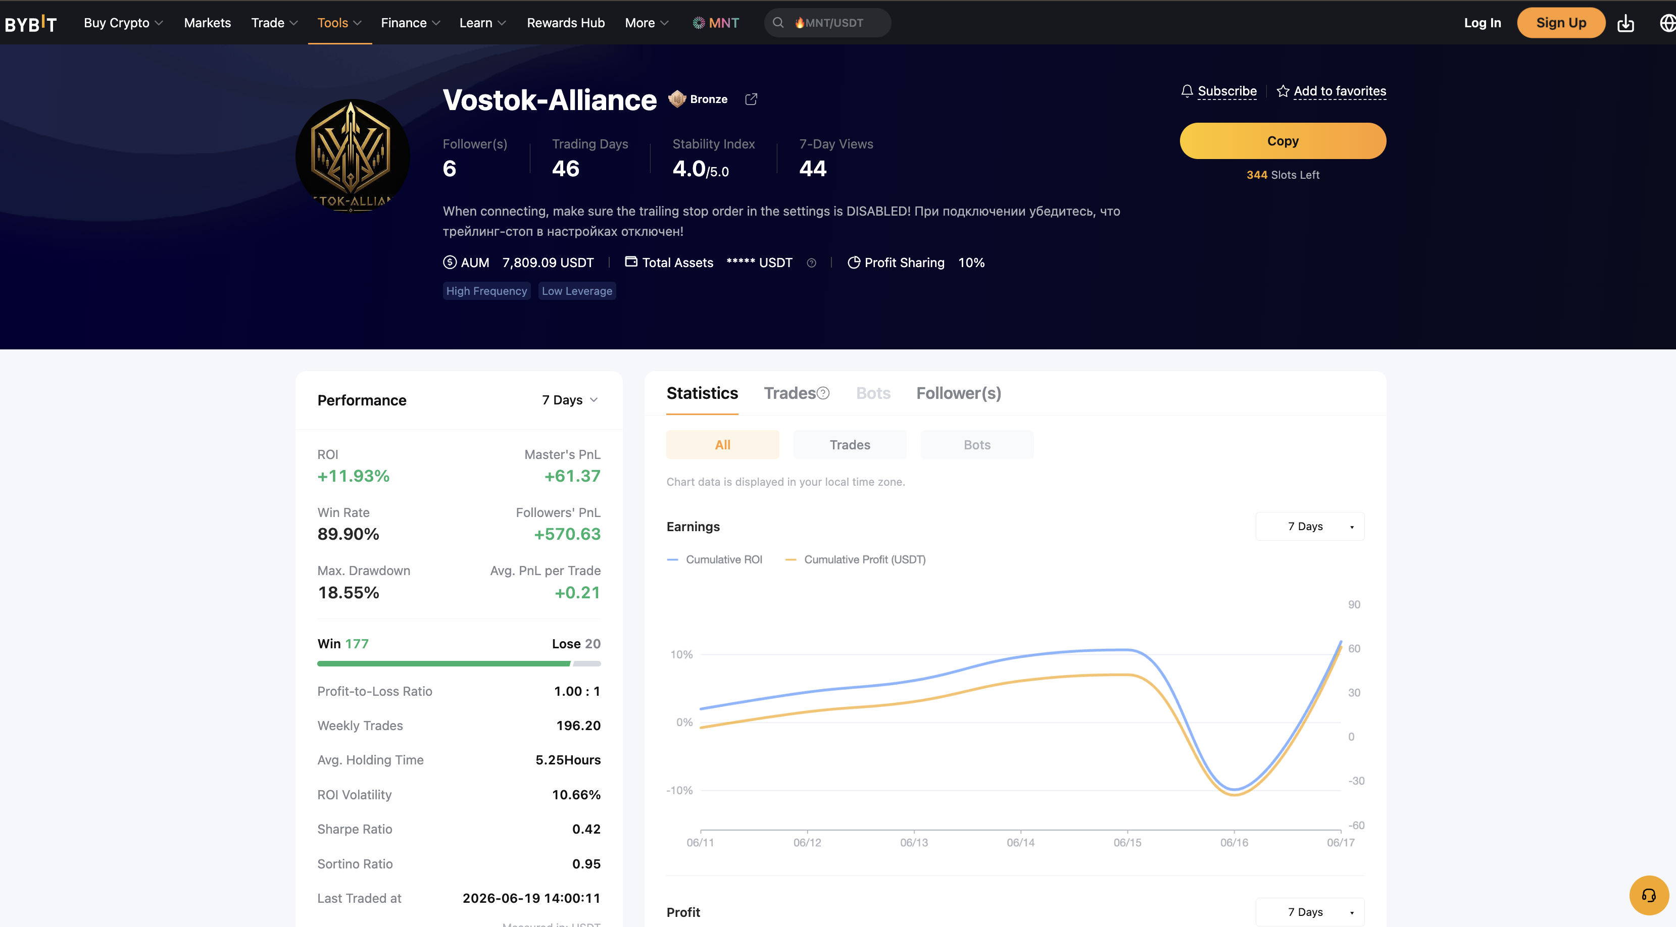Click the AUM dollar icon
This screenshot has width=1676, height=927.
[x=450, y=262]
